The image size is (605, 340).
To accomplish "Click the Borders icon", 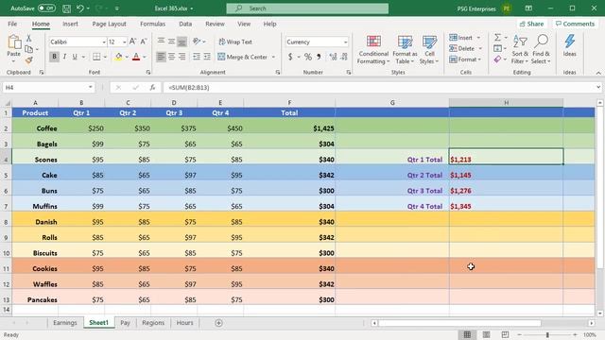I will coord(96,57).
